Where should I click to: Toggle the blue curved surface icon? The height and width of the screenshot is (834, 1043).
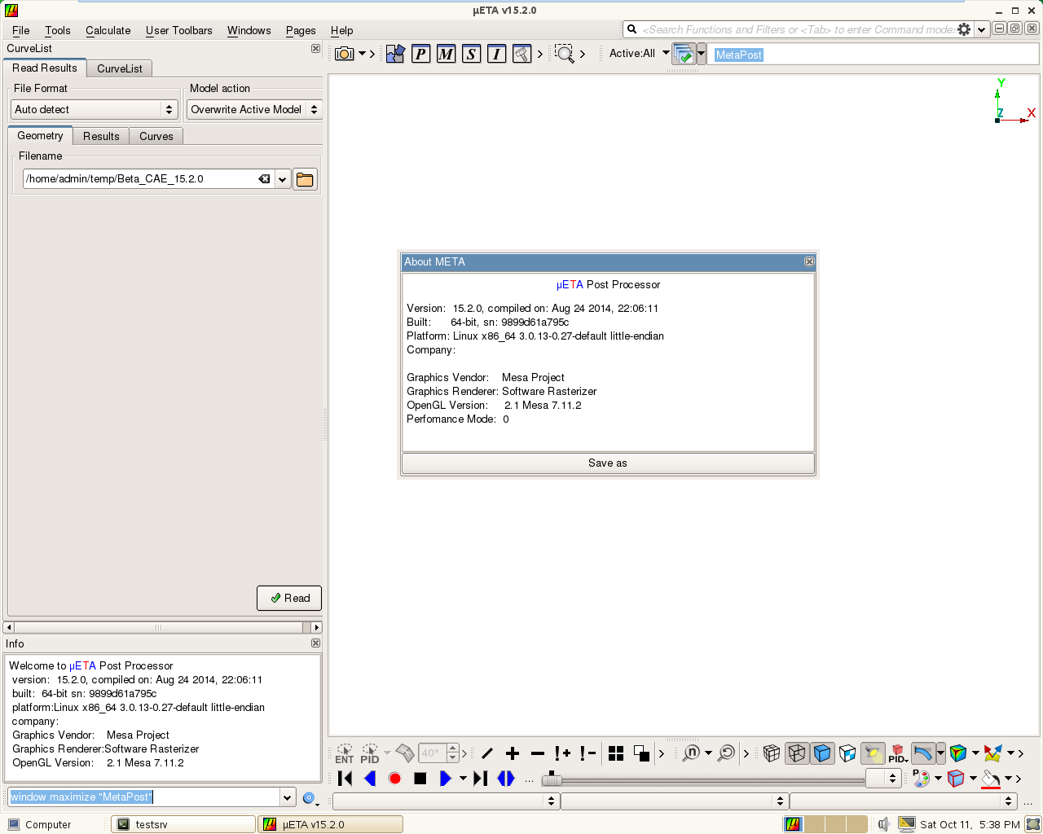[923, 753]
